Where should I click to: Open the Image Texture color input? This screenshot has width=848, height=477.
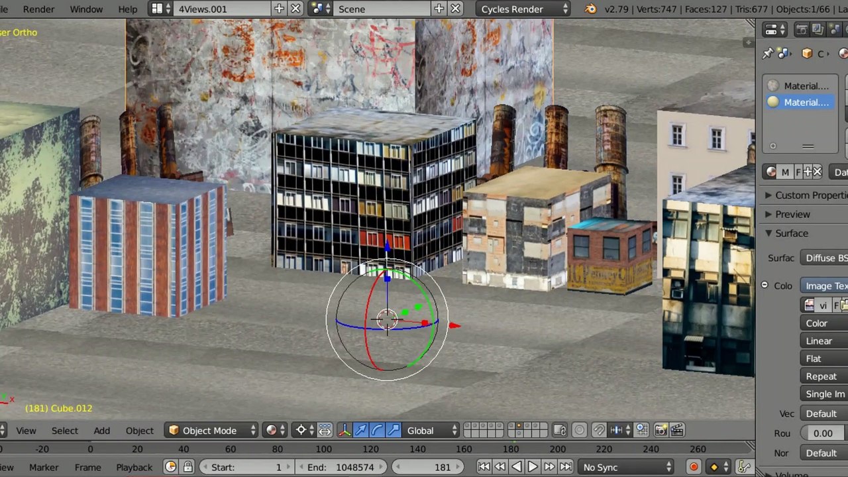(824, 286)
